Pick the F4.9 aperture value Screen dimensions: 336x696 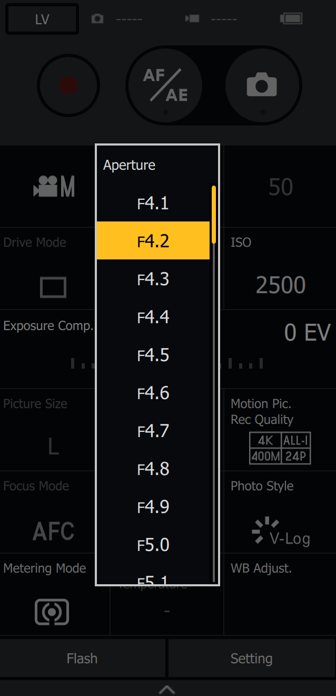click(x=153, y=507)
